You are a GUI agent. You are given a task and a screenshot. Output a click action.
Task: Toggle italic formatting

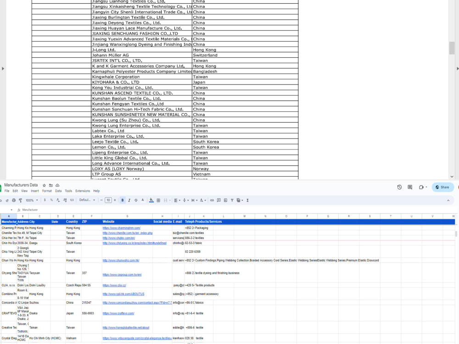pyautogui.click(x=129, y=200)
